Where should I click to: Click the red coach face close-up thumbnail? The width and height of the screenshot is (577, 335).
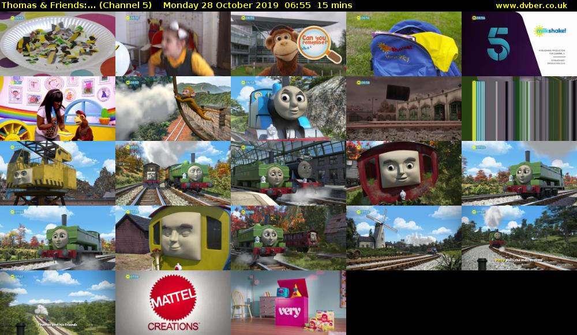tap(404, 173)
